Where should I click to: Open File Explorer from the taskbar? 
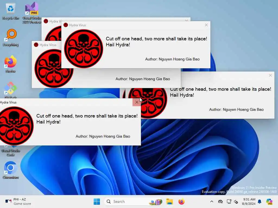[169, 201]
